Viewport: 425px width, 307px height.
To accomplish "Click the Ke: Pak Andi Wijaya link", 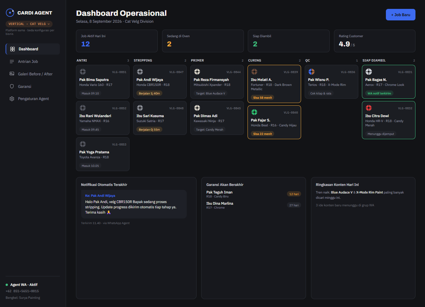I will tap(100, 195).
